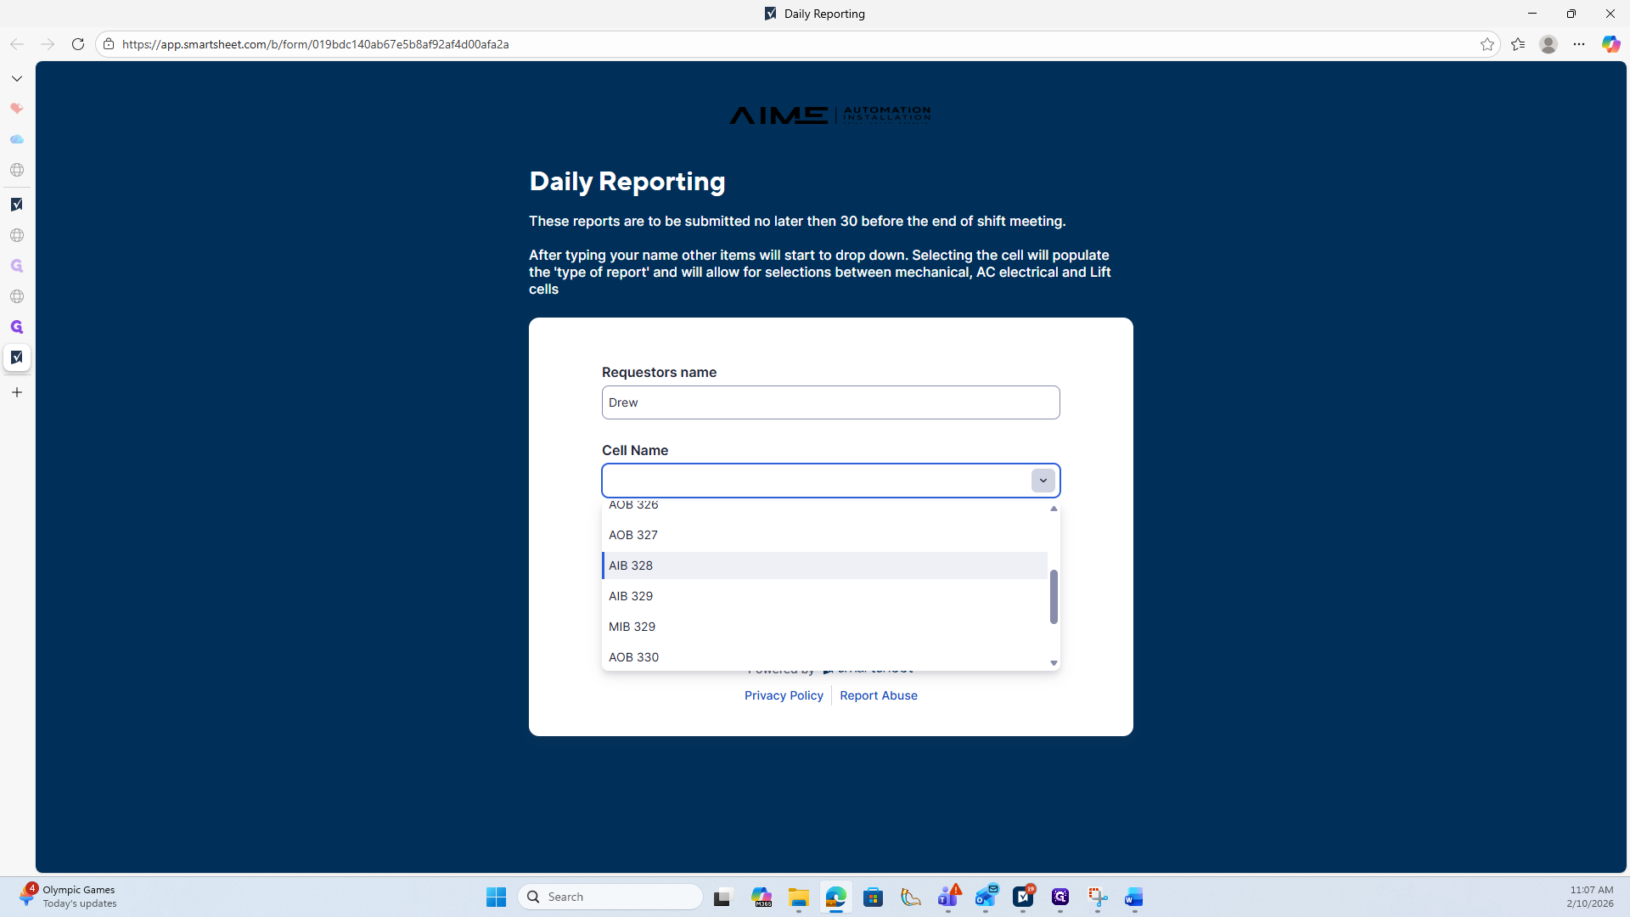Expand the vertical tabs chevron
Viewport: 1630px width, 917px height.
[17, 78]
